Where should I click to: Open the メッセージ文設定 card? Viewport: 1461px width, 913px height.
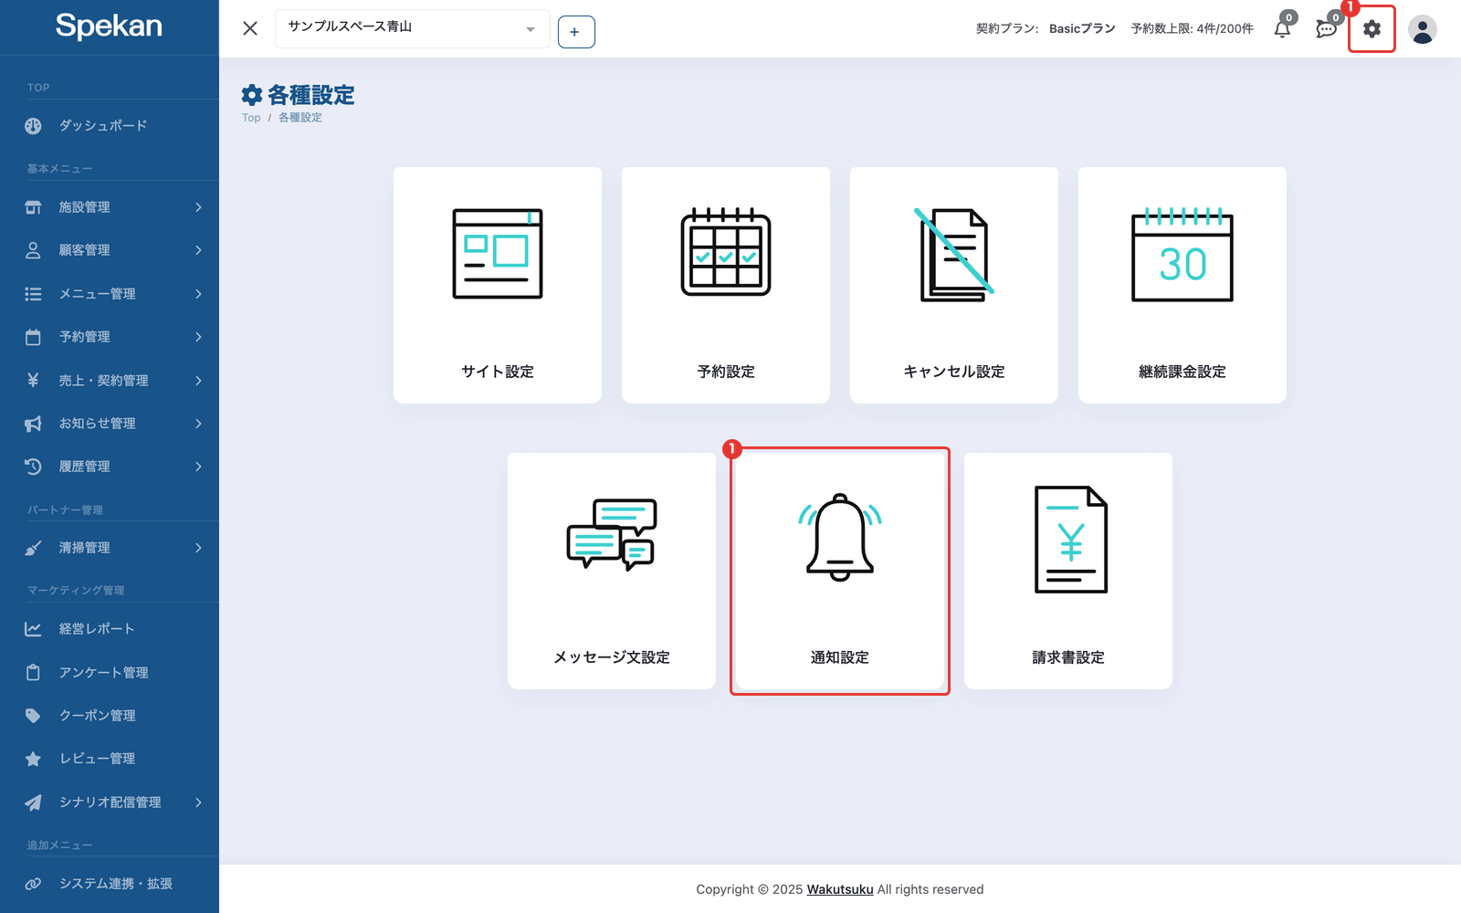coord(612,571)
